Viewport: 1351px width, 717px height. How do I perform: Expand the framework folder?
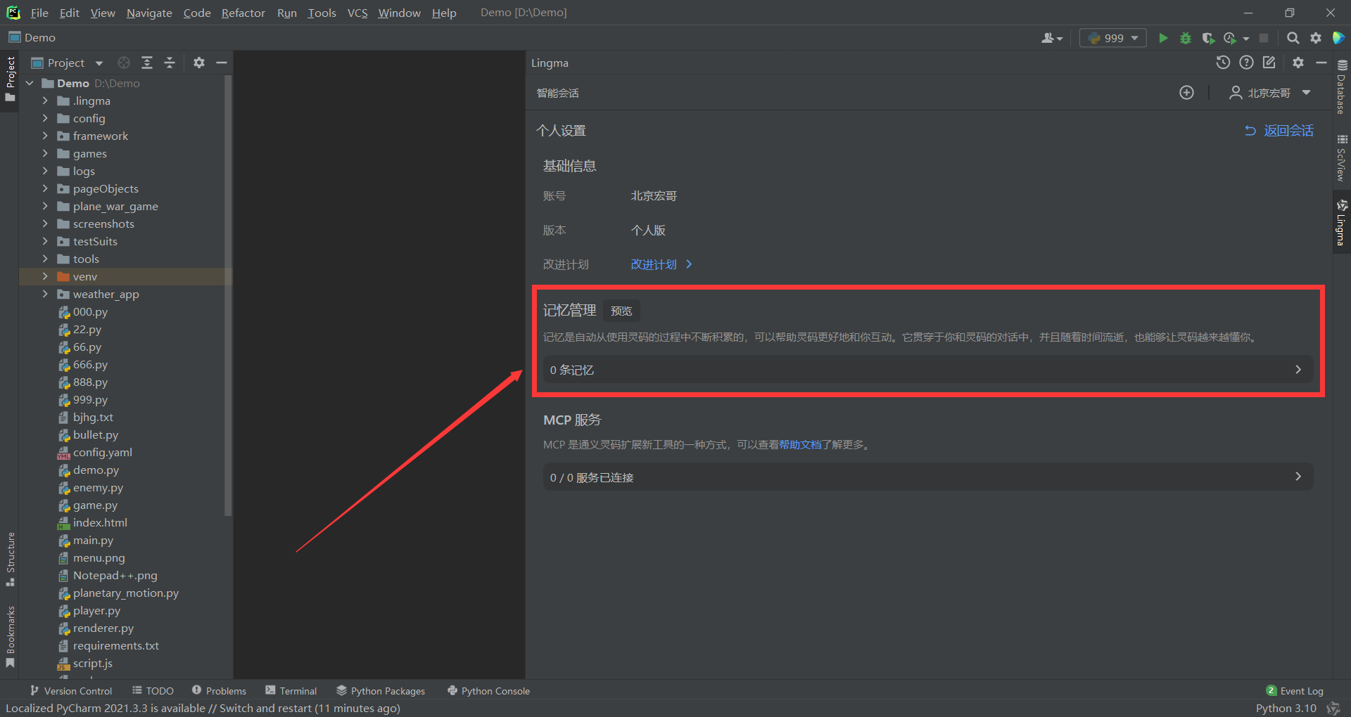[45, 136]
